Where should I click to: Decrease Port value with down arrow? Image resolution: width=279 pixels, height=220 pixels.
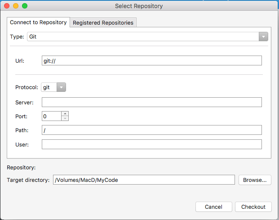(65, 118)
